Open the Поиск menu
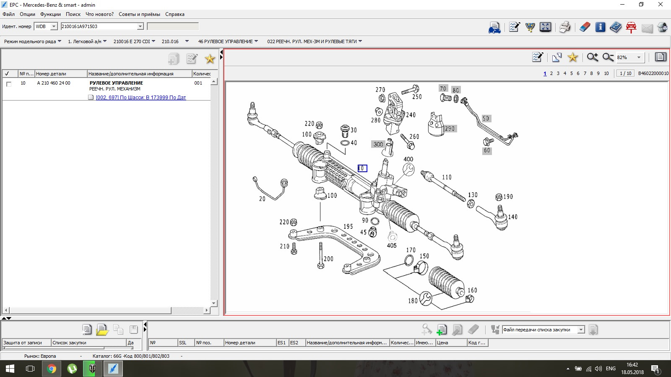Screen dimensions: 671x377 (x=73, y=14)
